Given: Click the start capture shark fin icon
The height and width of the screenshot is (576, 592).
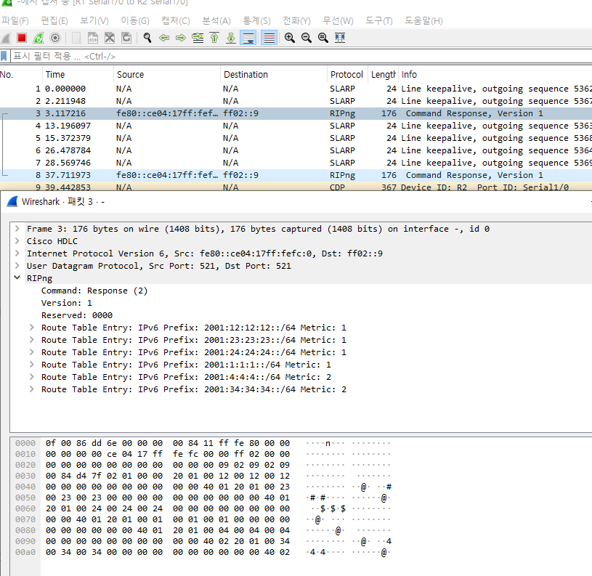Looking at the screenshot, I should (x=6, y=38).
